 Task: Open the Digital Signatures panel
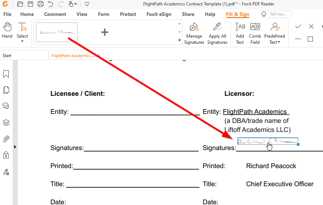pyautogui.click(x=6, y=172)
